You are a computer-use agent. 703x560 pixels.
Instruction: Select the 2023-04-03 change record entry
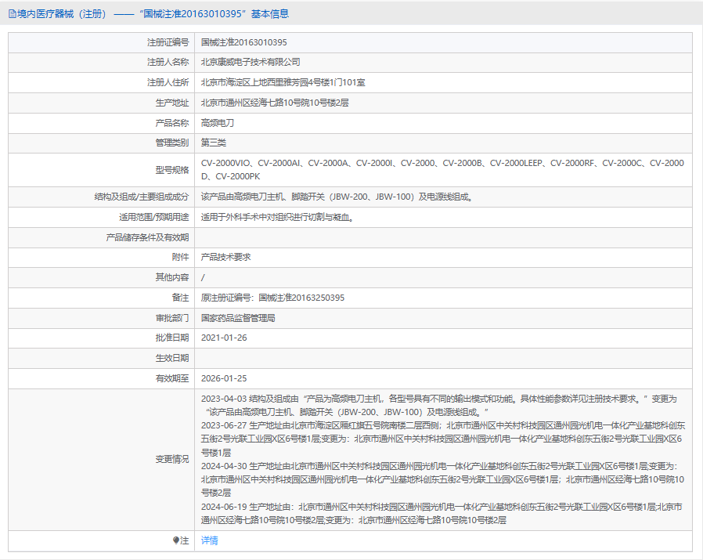[x=439, y=406]
